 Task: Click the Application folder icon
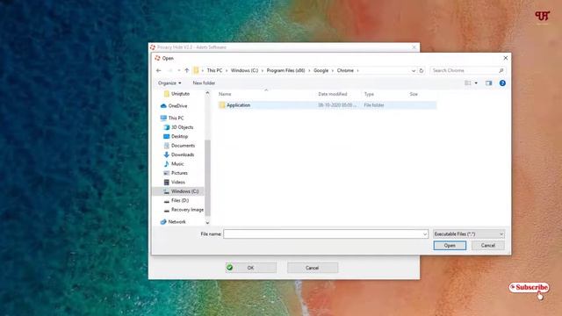(x=222, y=105)
